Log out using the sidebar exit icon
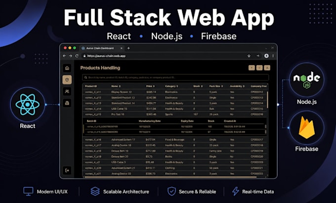This screenshot has width=336, height=203. point(67,170)
